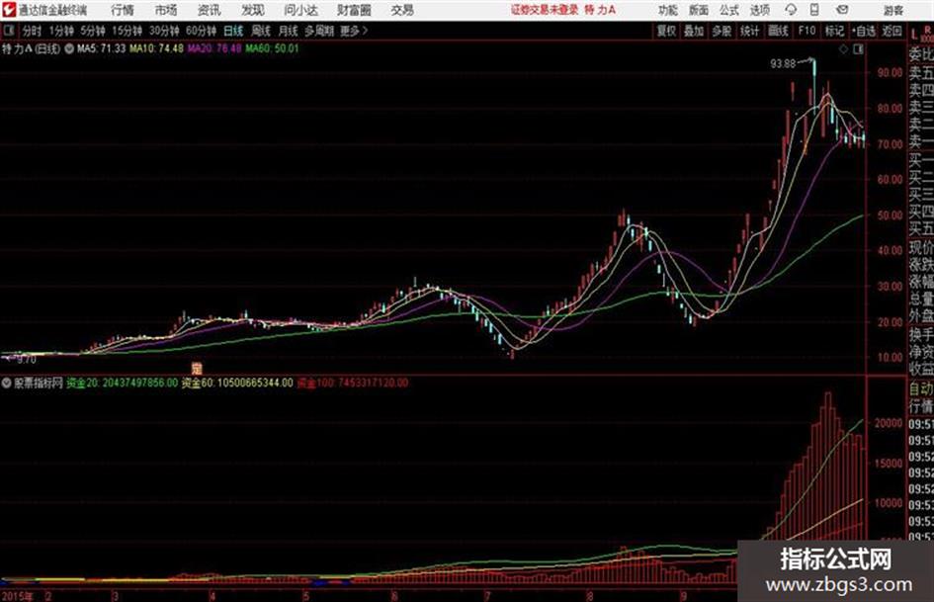Viewport: 934px width, 602px height.
Task: Click the 多股 multi-stock toolbar button
Action: tap(722, 31)
